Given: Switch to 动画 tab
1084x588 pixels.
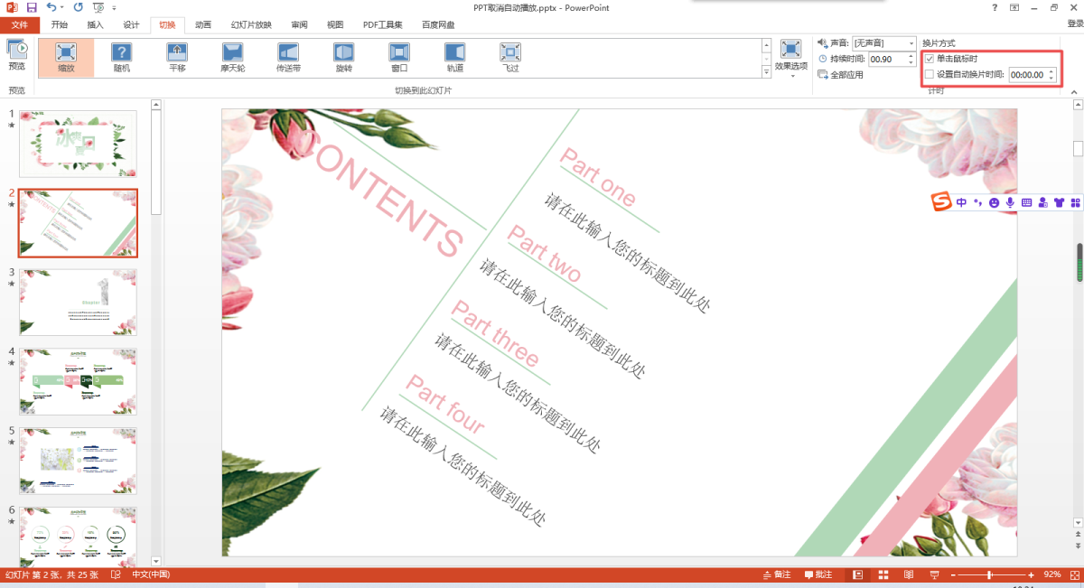Looking at the screenshot, I should (203, 24).
